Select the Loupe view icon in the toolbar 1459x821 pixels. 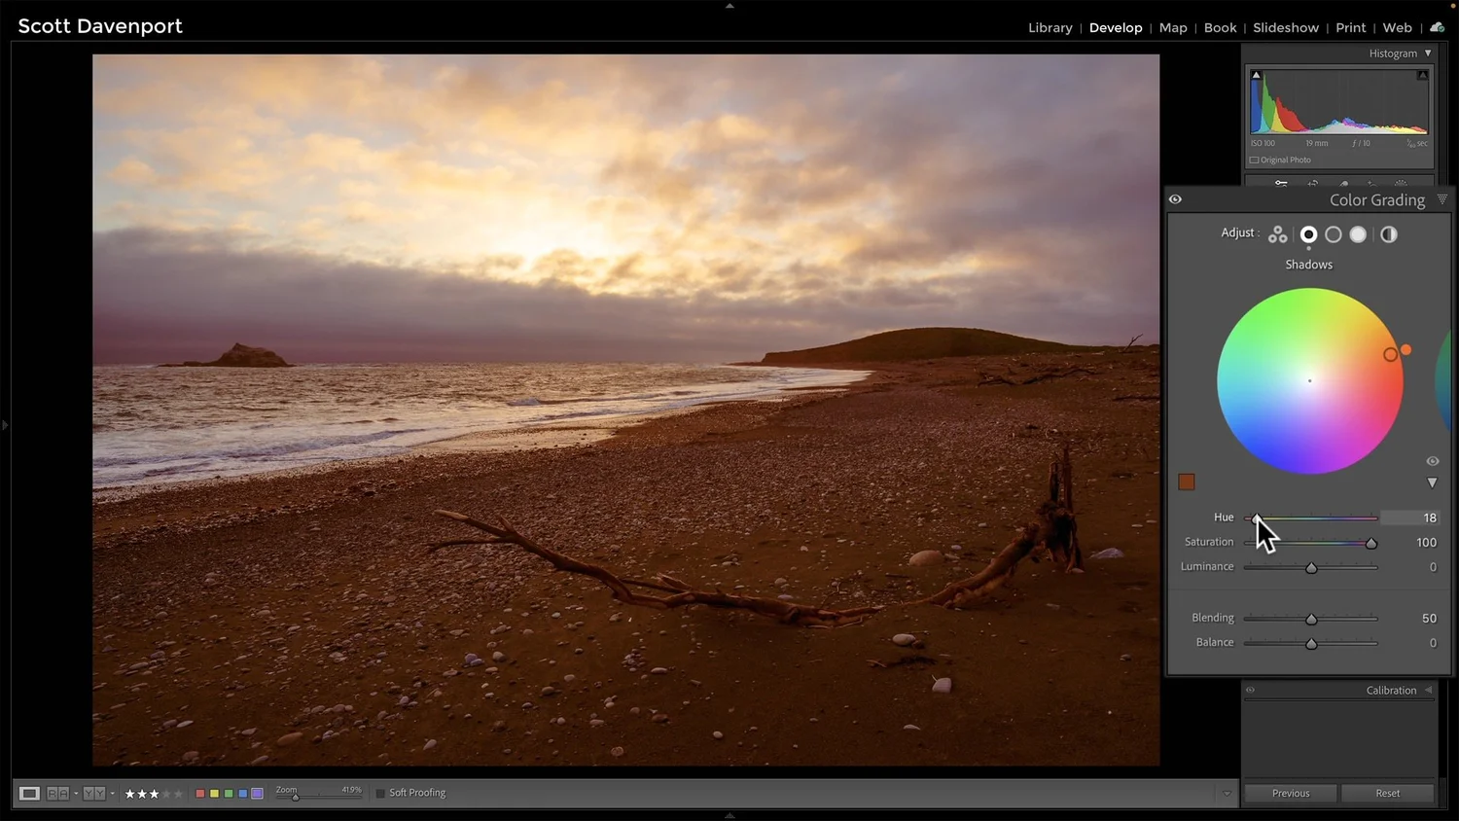[28, 793]
